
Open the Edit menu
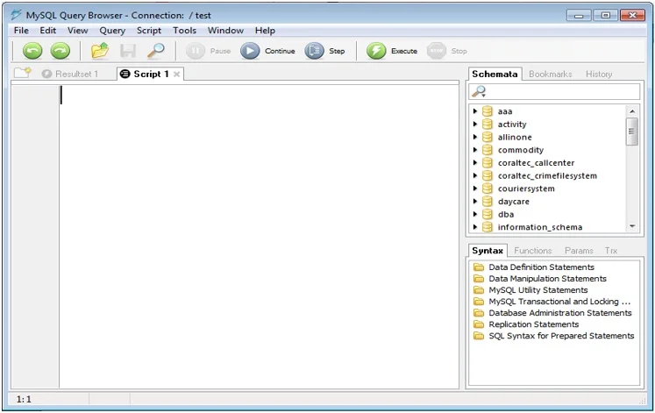[x=48, y=31]
